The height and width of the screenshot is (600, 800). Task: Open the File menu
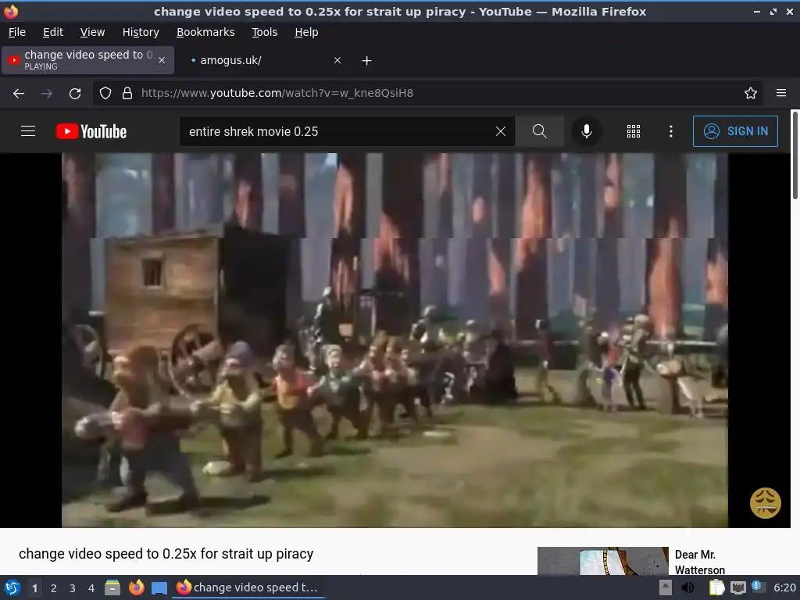click(17, 32)
